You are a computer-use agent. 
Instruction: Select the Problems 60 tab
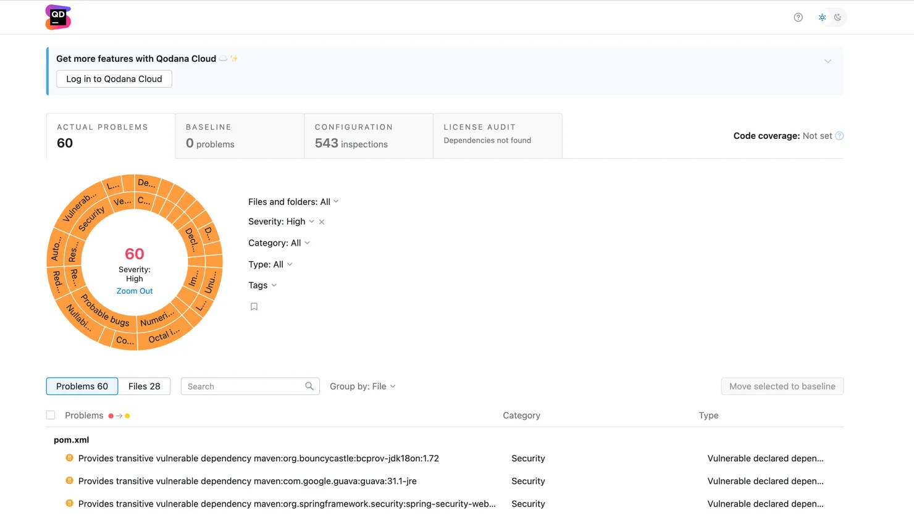(x=82, y=386)
